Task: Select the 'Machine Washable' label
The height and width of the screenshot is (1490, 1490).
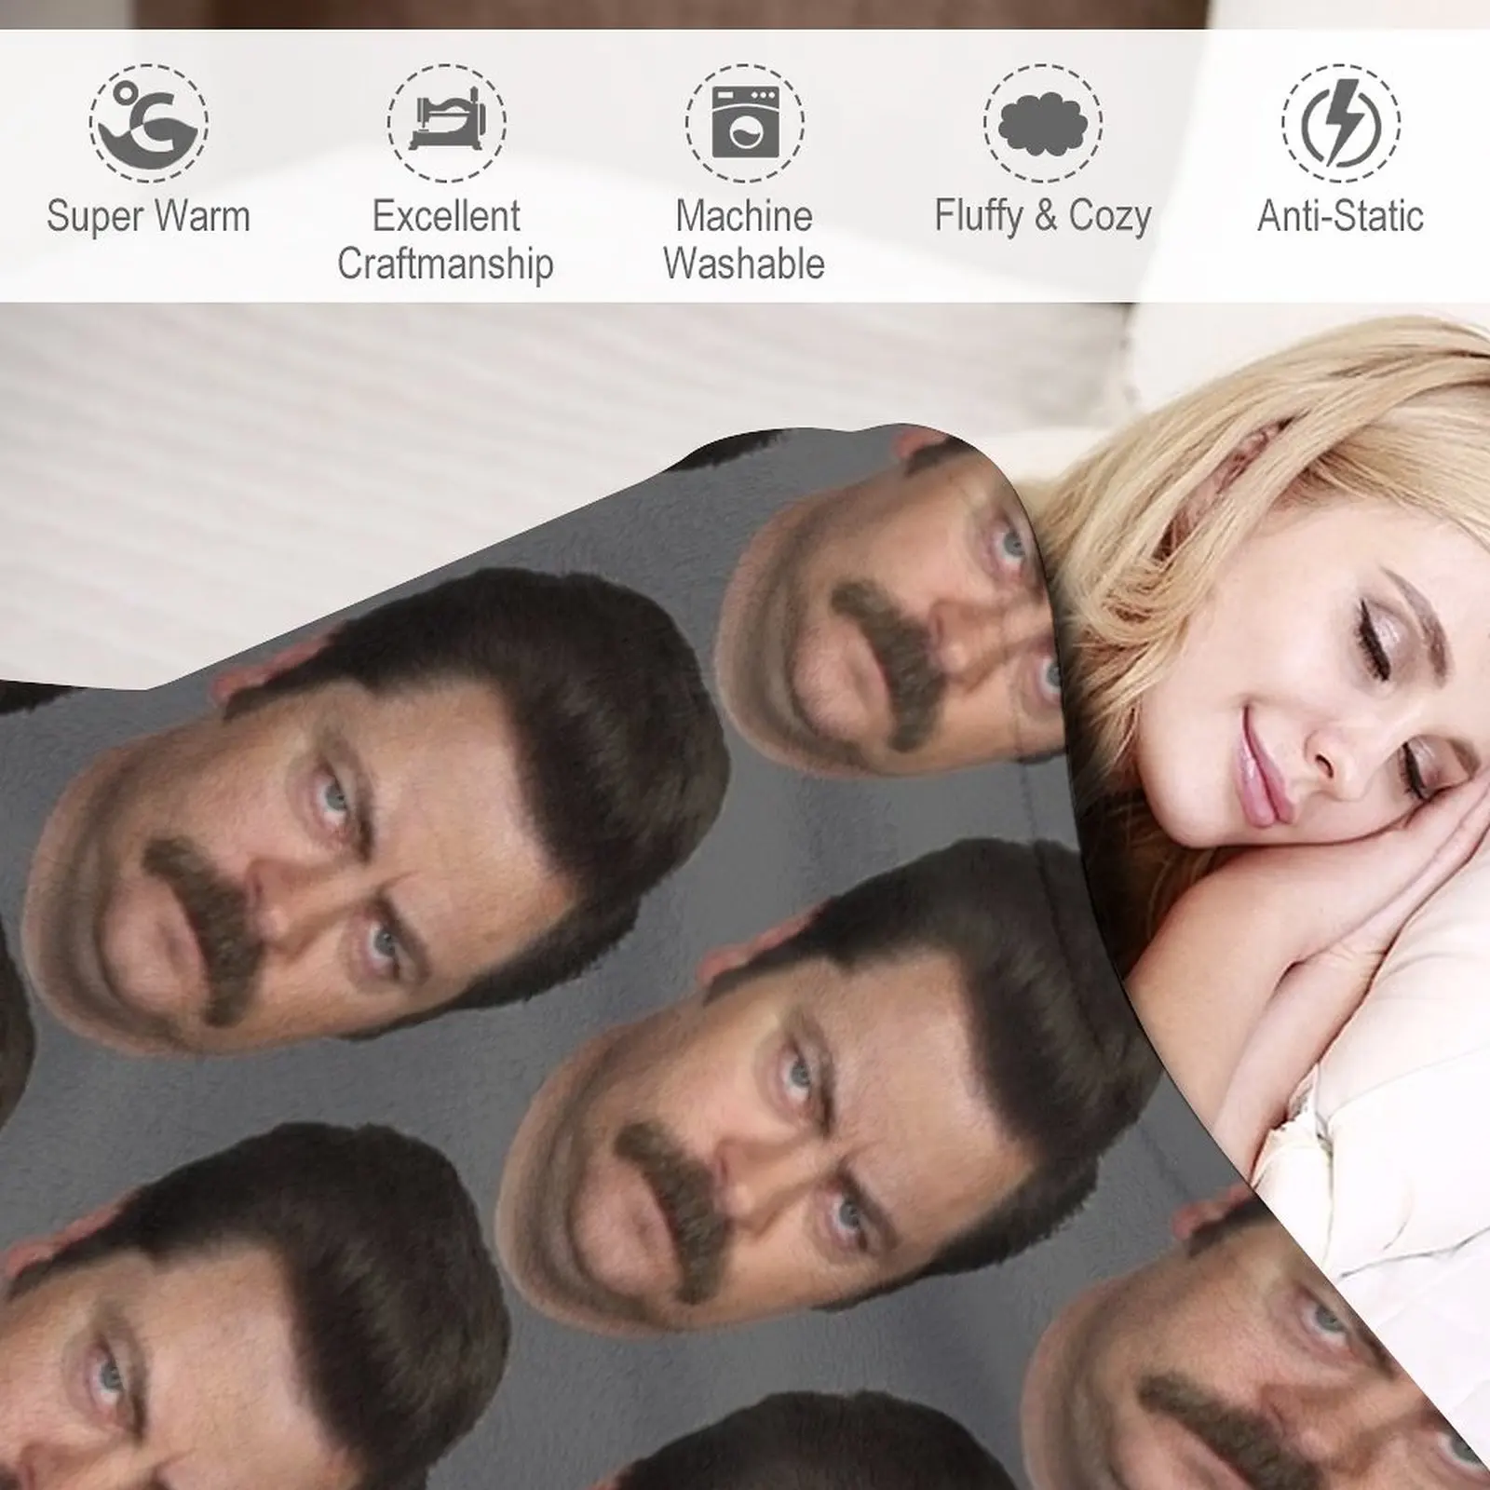Action: [x=744, y=240]
